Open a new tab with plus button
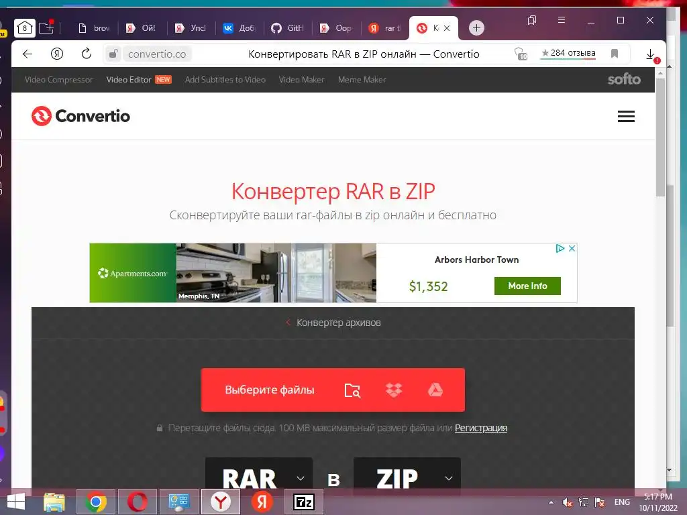This screenshot has width=687, height=515. (476, 28)
